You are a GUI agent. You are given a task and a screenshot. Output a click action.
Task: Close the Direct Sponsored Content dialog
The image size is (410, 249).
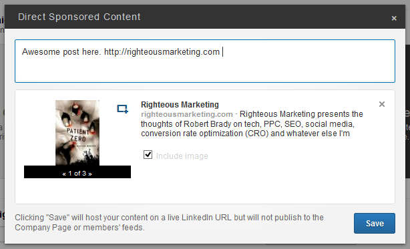pos(394,18)
